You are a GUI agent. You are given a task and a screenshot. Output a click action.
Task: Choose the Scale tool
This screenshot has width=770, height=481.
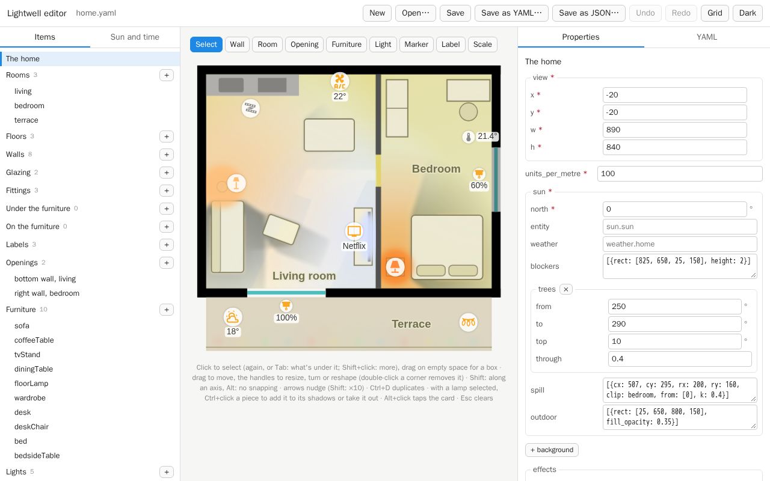(482, 44)
